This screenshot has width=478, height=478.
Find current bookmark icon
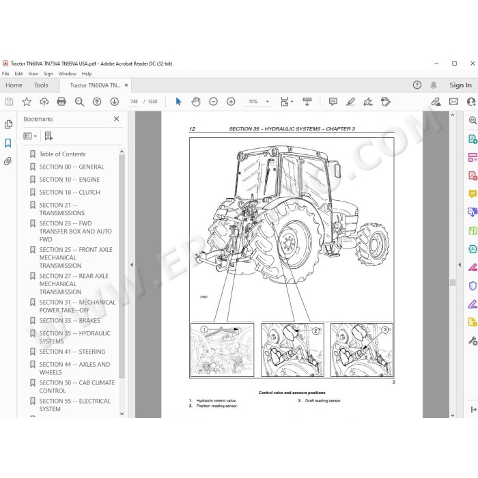[x=48, y=136]
